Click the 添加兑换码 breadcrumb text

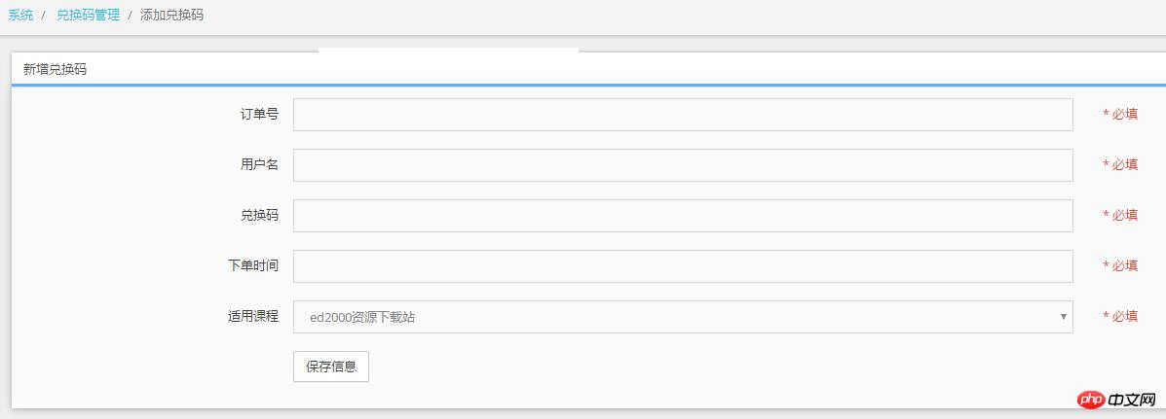[172, 16]
